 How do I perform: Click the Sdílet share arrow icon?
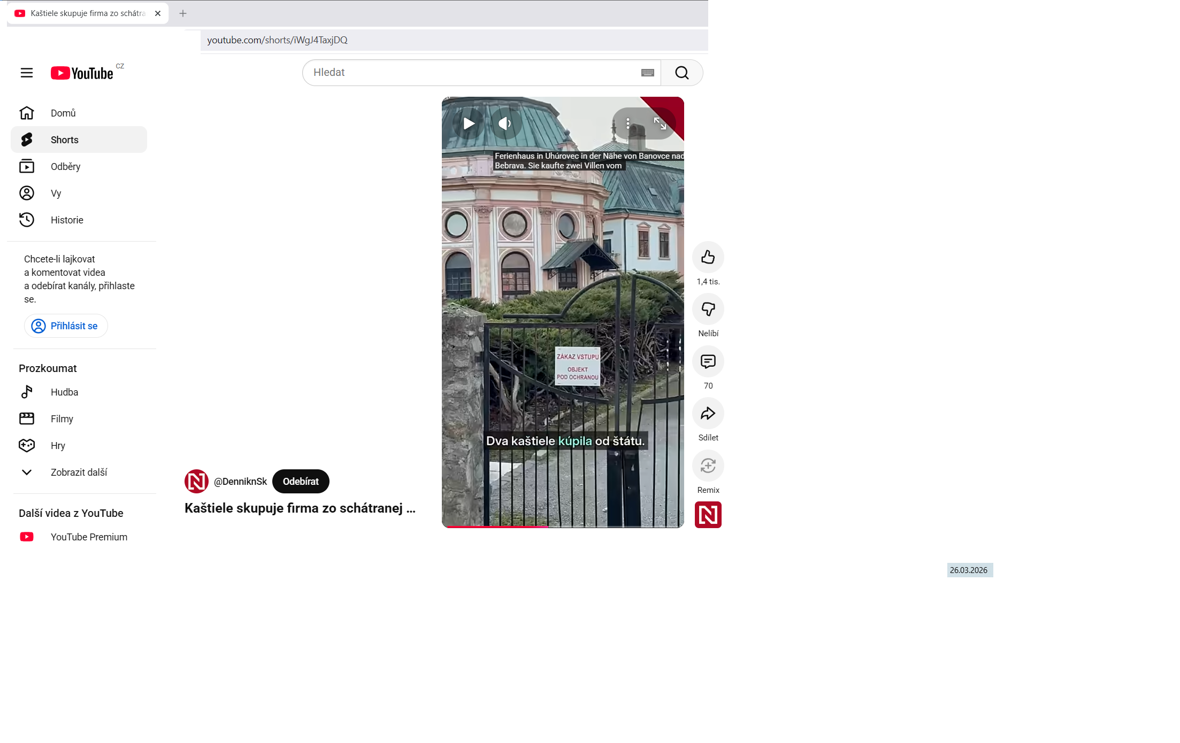click(708, 413)
